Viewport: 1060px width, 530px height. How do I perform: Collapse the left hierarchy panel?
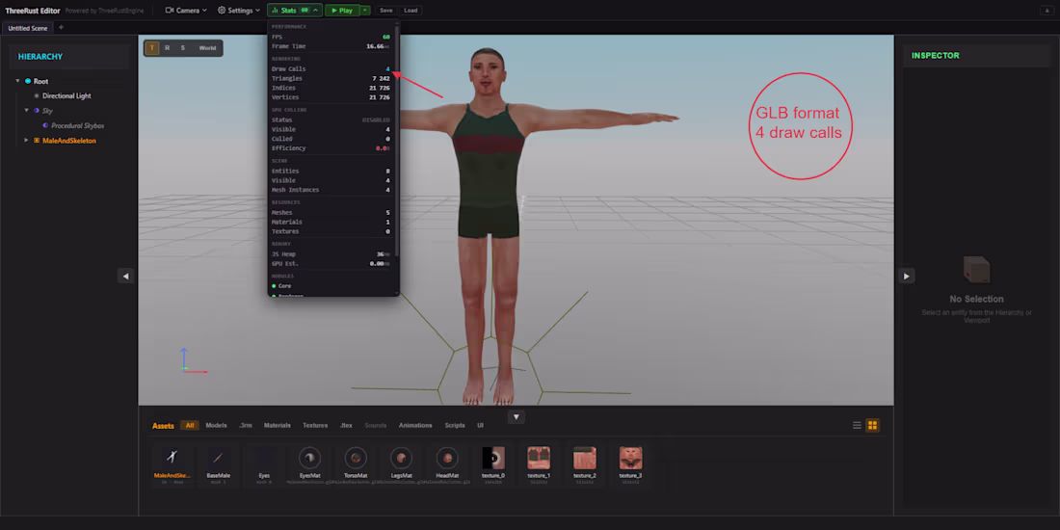pyautogui.click(x=125, y=276)
